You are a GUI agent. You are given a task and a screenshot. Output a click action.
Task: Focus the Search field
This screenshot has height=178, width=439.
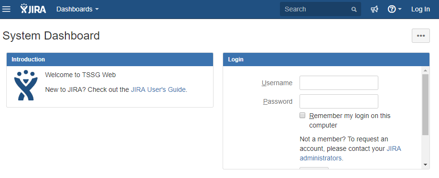pyautogui.click(x=320, y=9)
